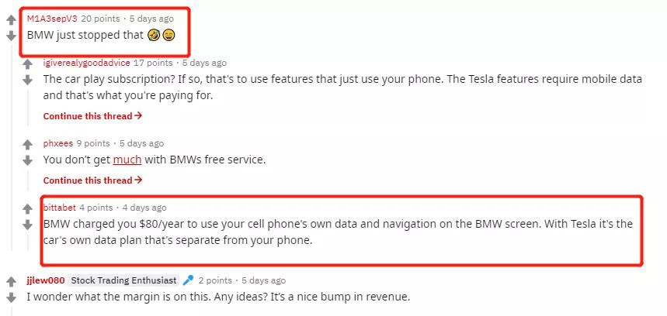
Task: Upvote jjlew080's comment
Action: coord(11,282)
